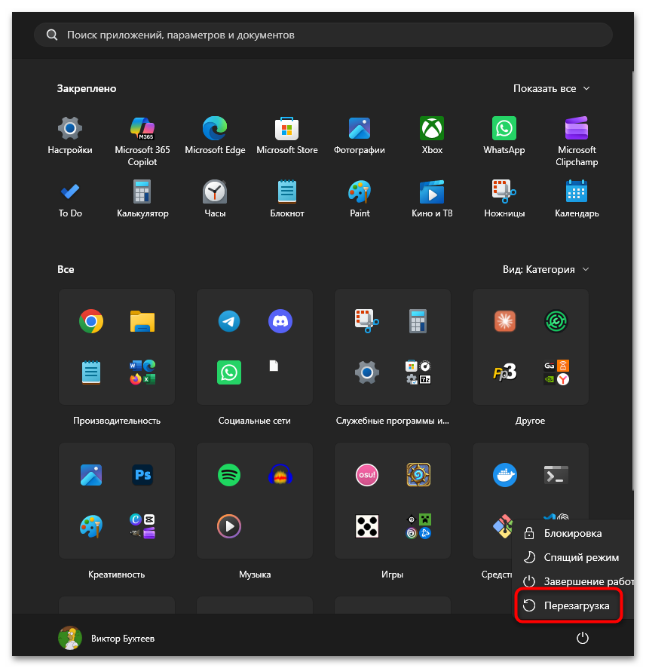Expand the Служебные программы app group
Viewport: 646px width, 668px height.
[x=418, y=372]
